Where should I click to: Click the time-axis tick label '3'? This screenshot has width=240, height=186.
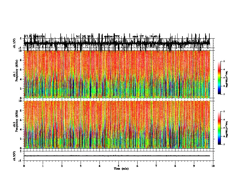[x=81, y=166]
